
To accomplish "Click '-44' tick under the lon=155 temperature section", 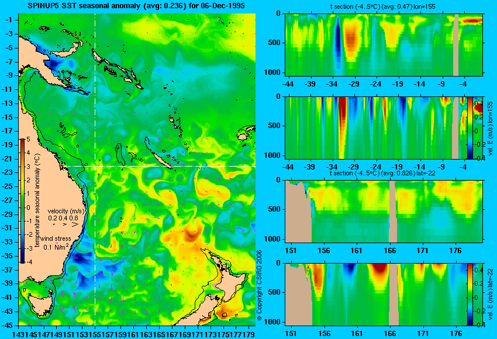I will [x=288, y=84].
